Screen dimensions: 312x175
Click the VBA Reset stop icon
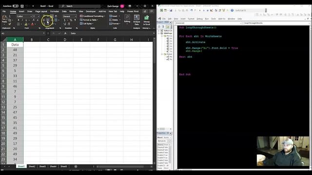point(208,10)
